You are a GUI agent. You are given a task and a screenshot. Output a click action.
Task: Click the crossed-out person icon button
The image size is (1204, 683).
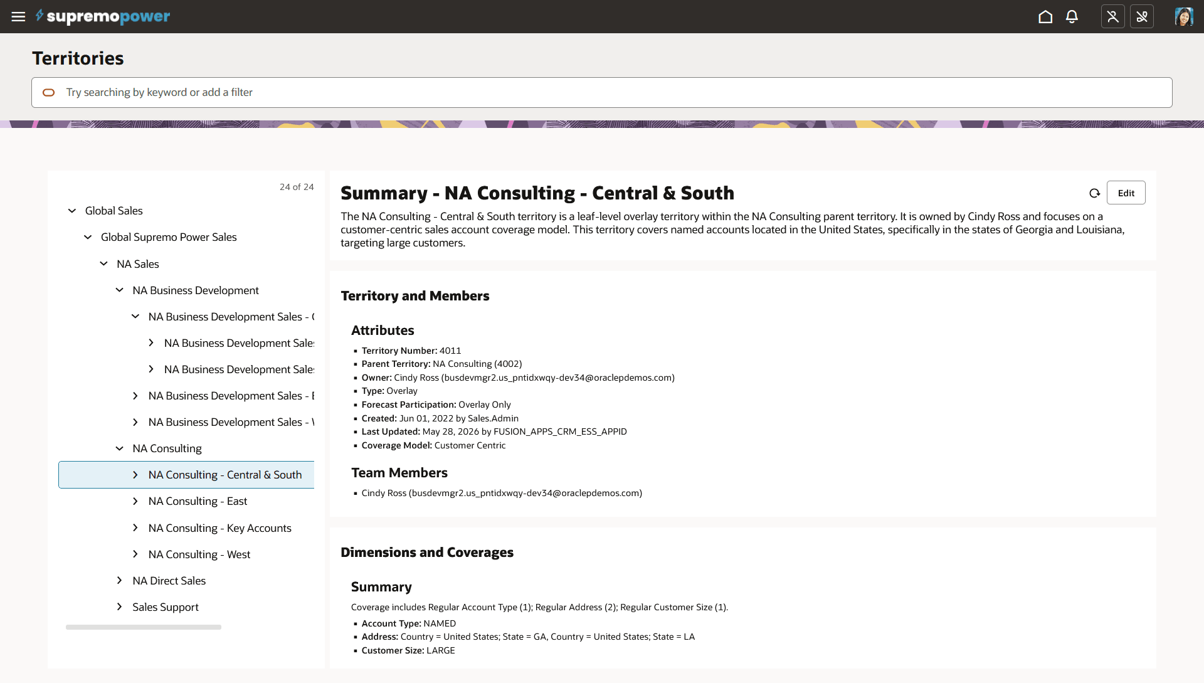tap(1112, 16)
